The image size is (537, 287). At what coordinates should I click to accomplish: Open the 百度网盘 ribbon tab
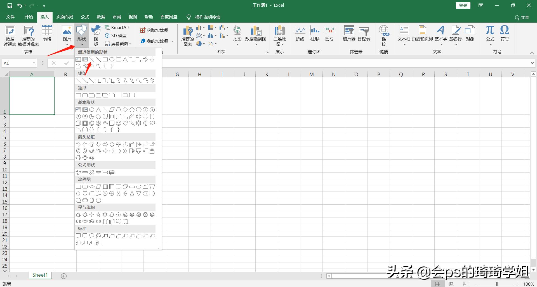coord(169,17)
